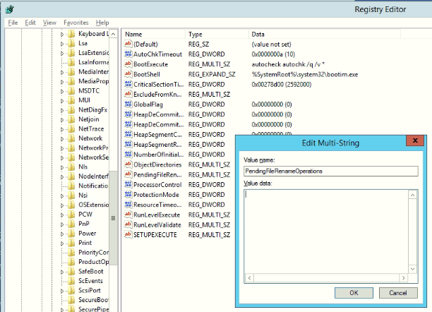Click the BootExecute multi-string icon
The height and width of the screenshot is (312, 432).
128,64
